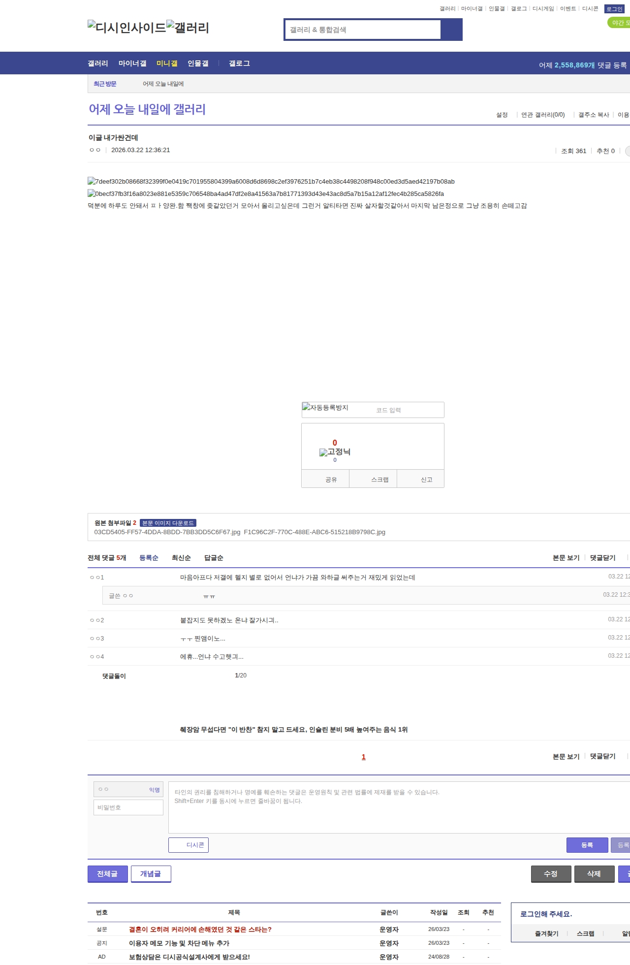Open the 디시콘 emoticon picker
The image size is (630, 965).
click(x=189, y=845)
